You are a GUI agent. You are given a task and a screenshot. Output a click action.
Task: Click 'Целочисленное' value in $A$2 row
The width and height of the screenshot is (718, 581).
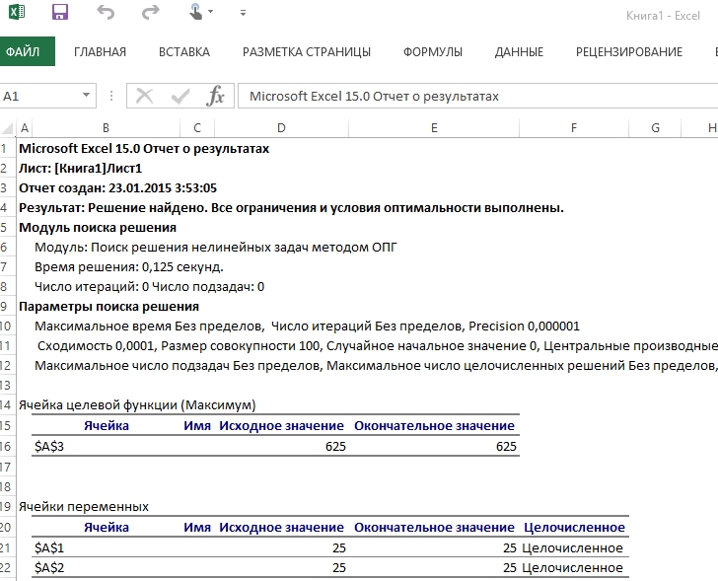pos(572,568)
